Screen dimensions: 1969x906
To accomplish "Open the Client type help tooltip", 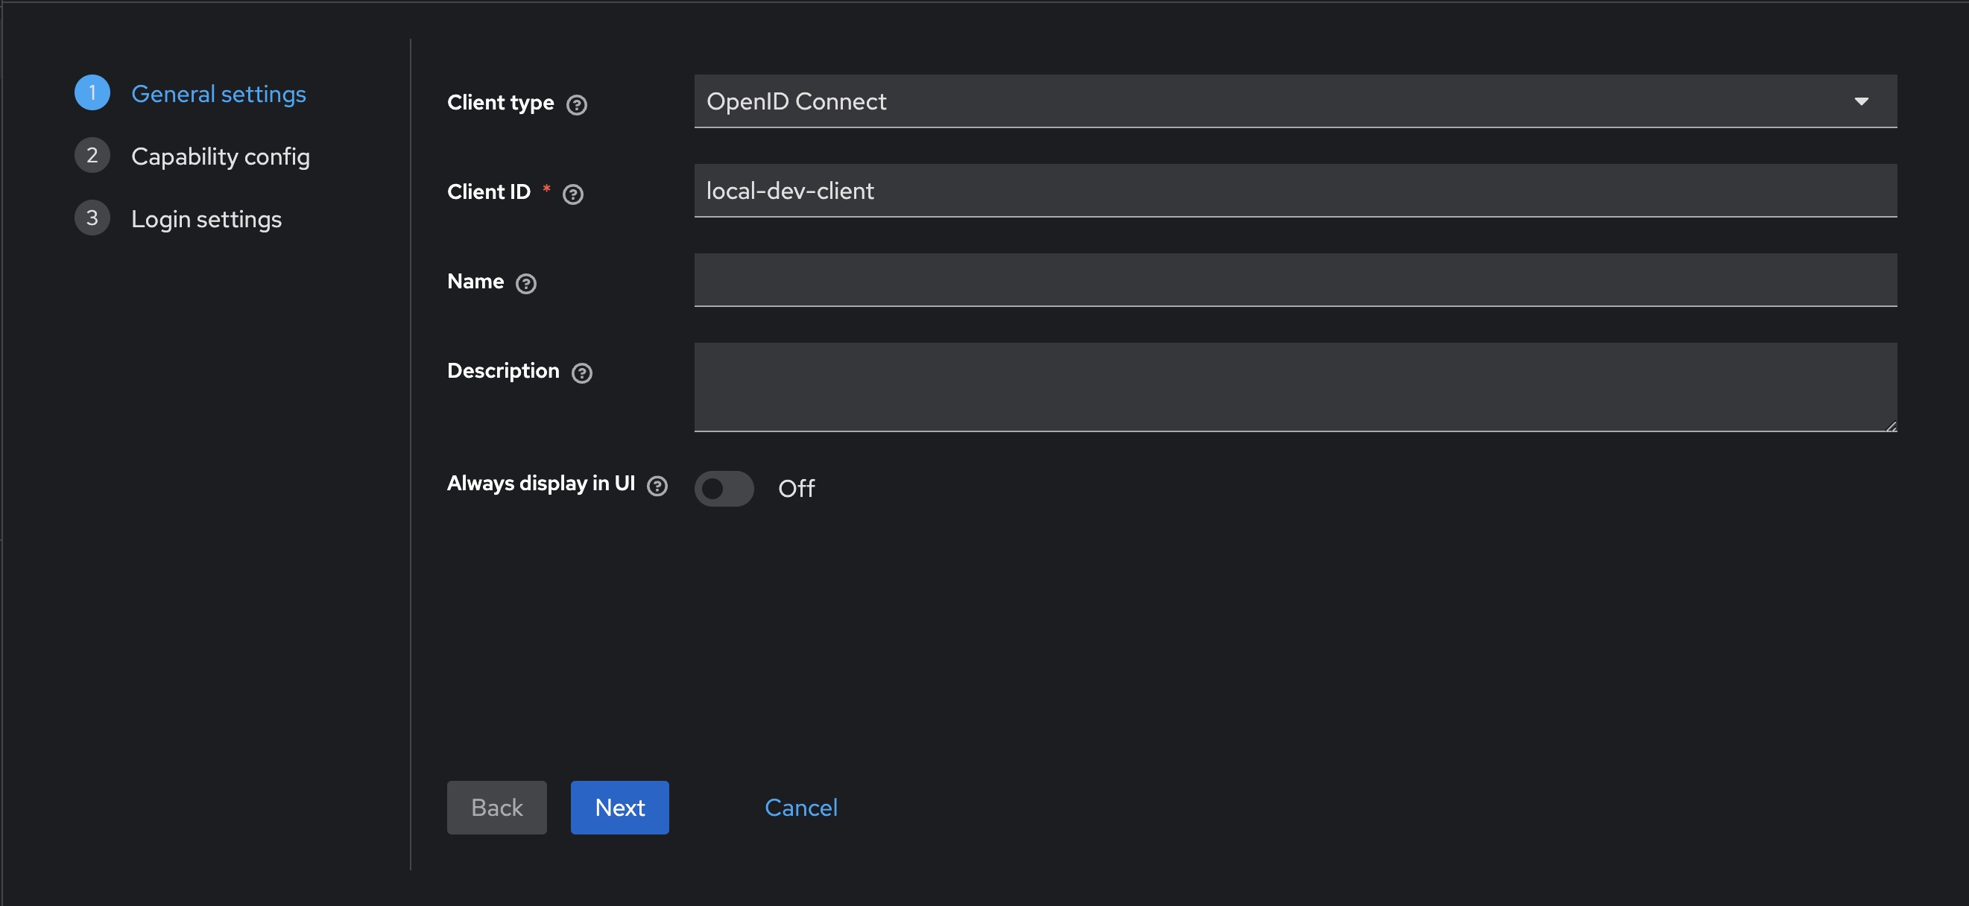I will click(578, 104).
